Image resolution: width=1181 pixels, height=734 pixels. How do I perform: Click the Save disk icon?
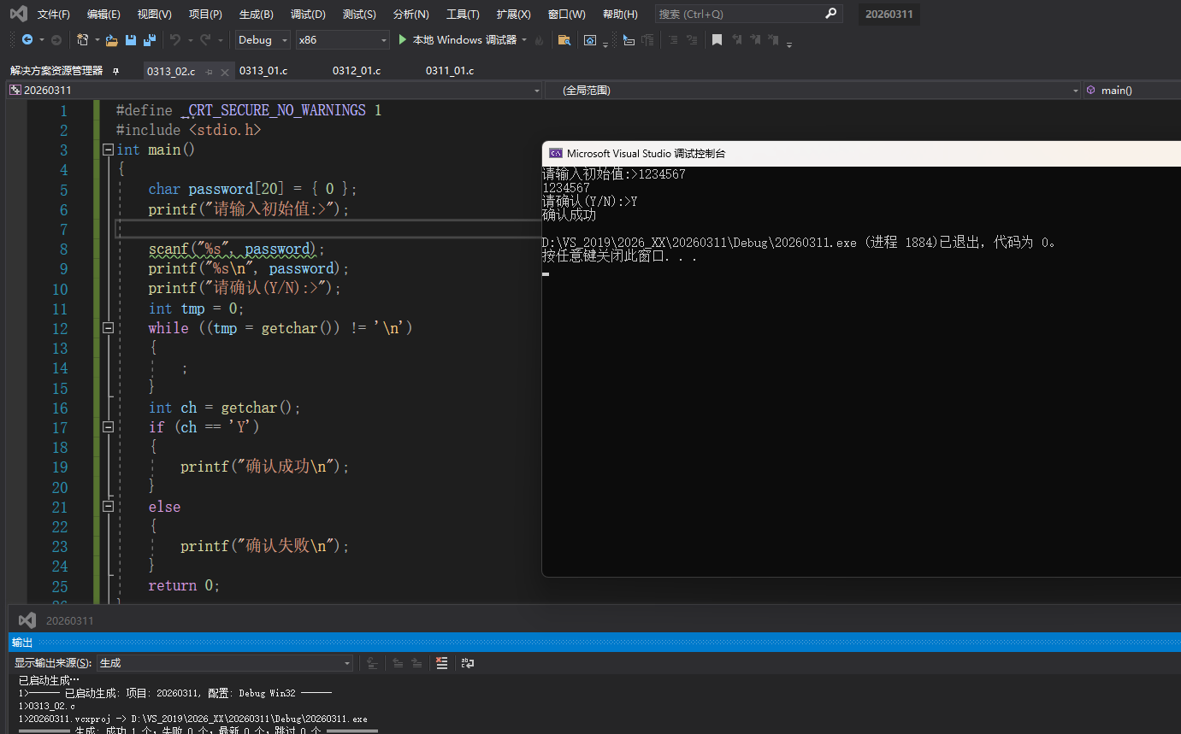131,40
